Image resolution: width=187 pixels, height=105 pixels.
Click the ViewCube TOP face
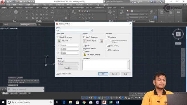(x=178, y=34)
